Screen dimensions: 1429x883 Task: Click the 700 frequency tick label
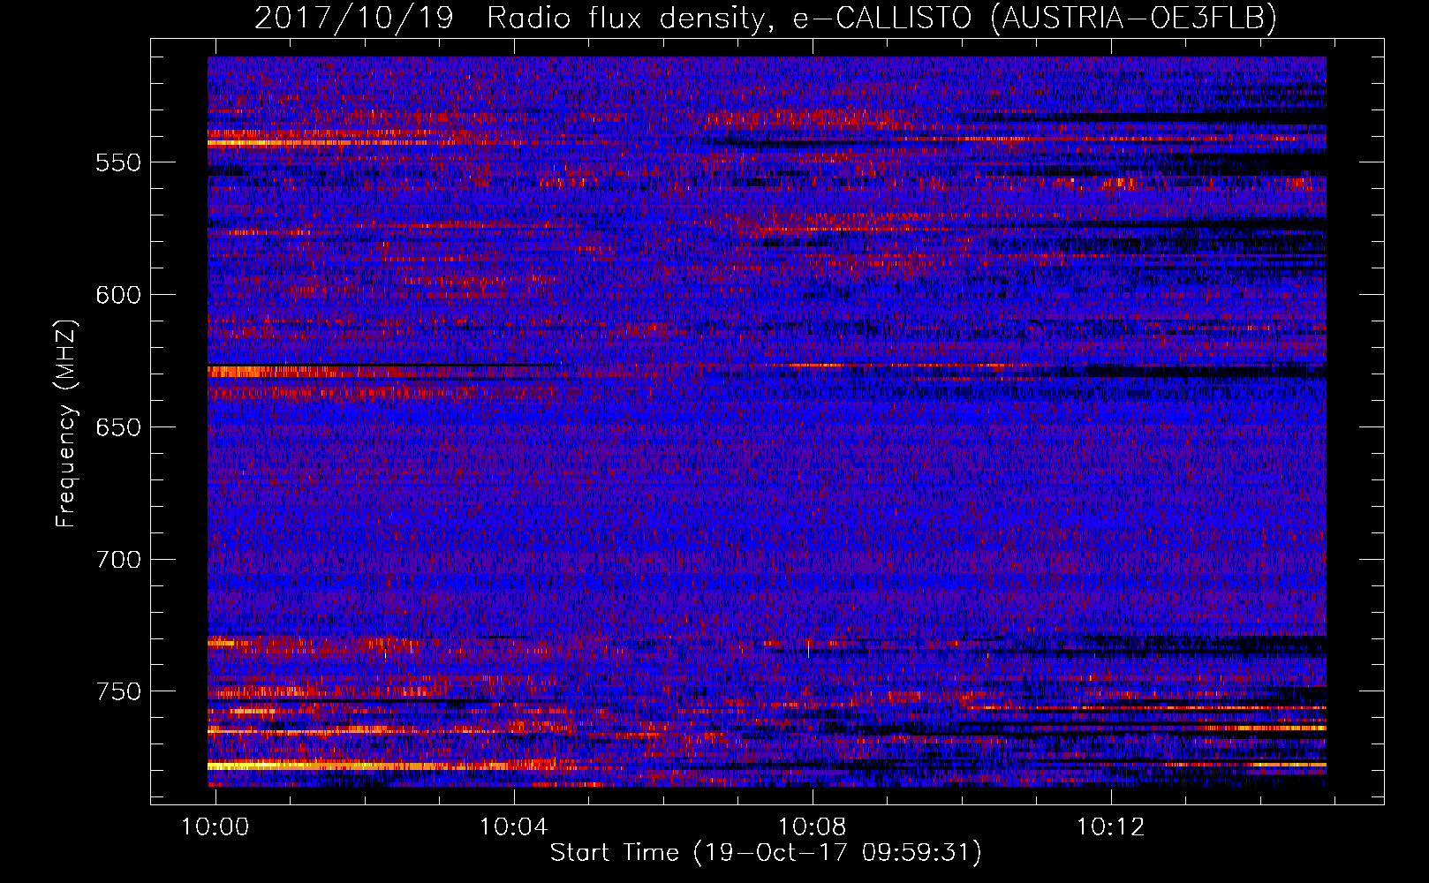point(118,561)
